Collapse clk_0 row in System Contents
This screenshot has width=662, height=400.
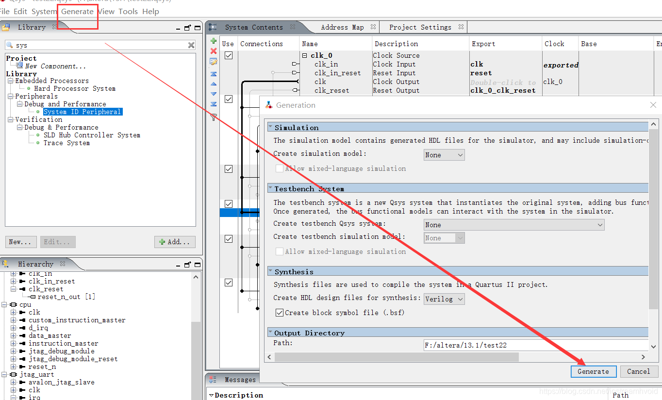(x=305, y=56)
